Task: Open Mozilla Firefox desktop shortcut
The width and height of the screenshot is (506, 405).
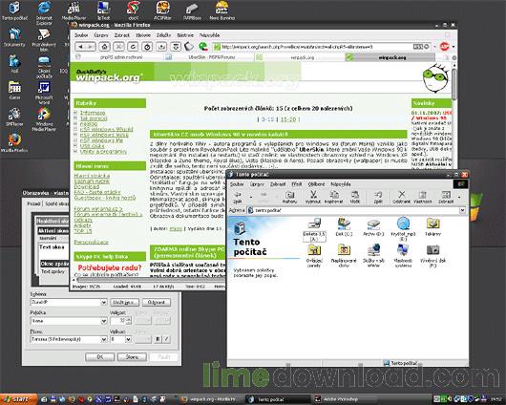Action: click(14, 142)
